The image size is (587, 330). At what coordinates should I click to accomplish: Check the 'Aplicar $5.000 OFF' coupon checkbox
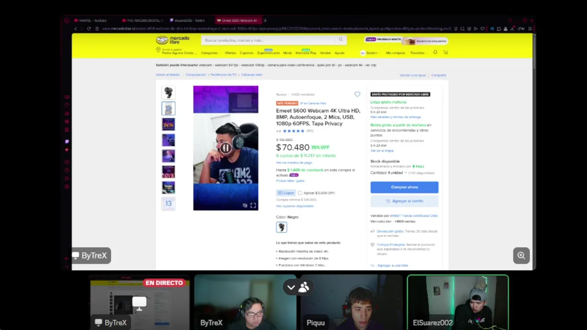[300, 193]
